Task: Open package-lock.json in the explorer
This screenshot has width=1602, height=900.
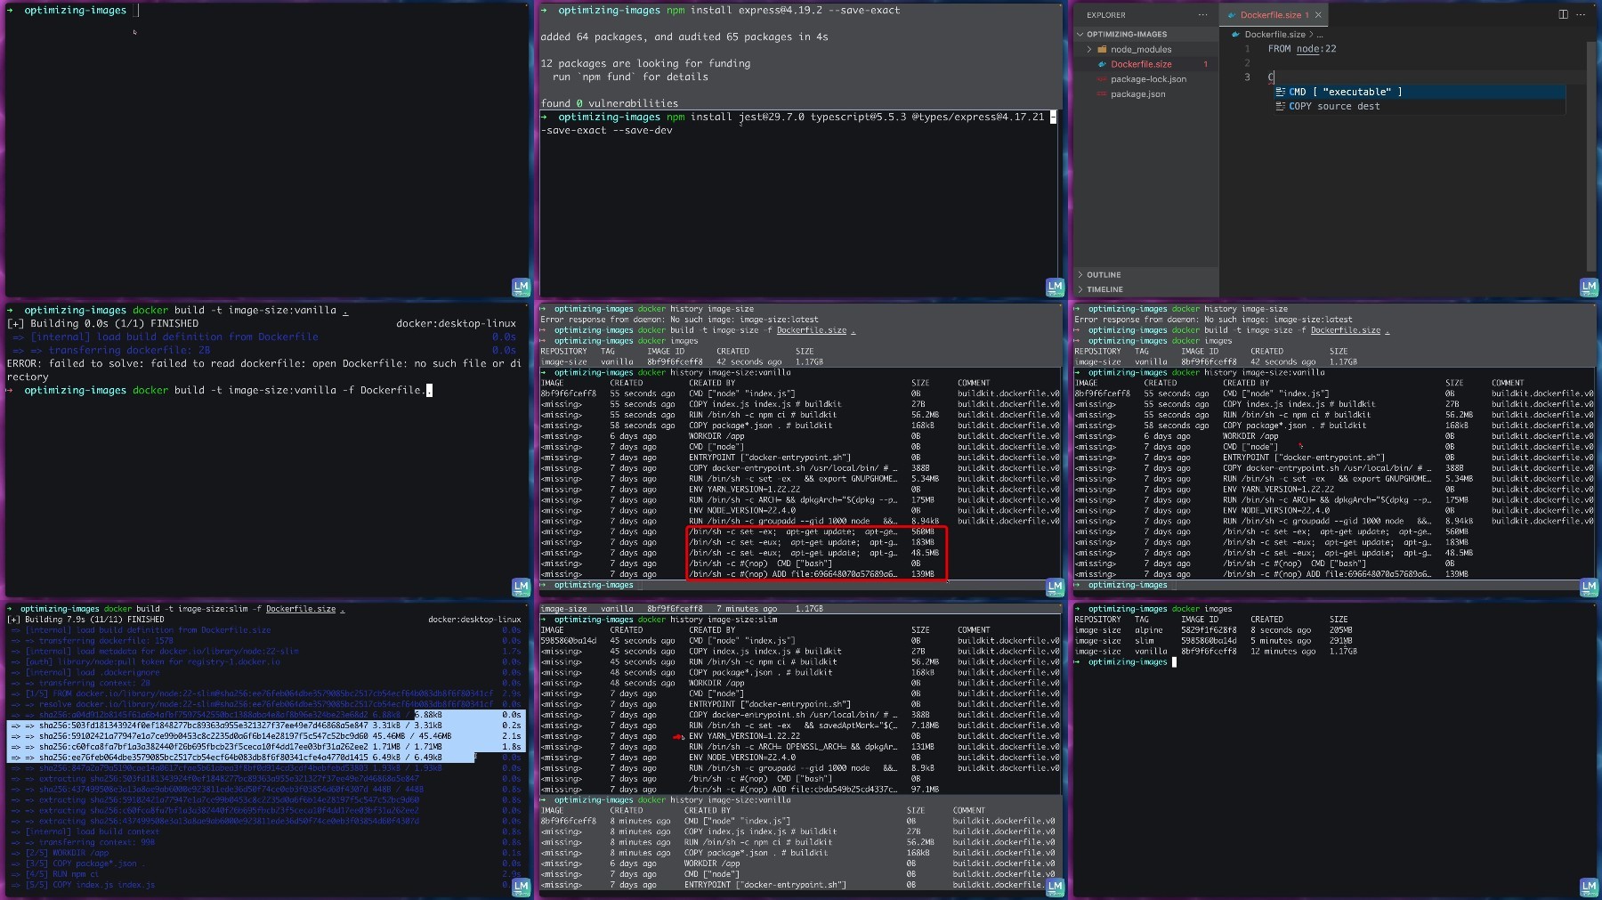Action: pos(1148,79)
